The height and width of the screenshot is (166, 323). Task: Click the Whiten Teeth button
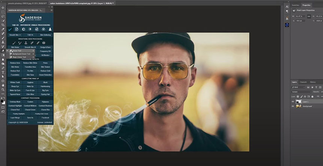pos(15,82)
